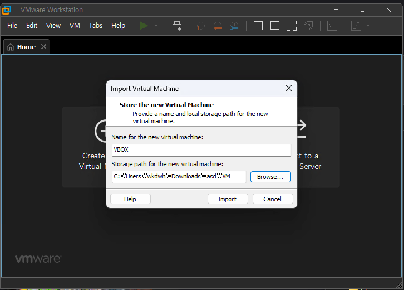Click the window resize grip corner
Screen dimensions: 404x290
click(400, 284)
